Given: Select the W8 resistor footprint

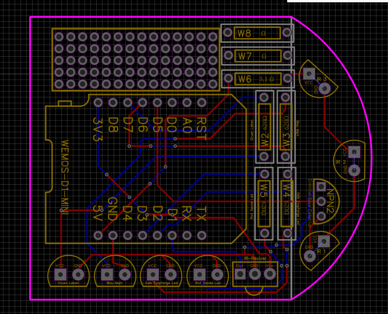Looking at the screenshot, I should pos(257,33).
